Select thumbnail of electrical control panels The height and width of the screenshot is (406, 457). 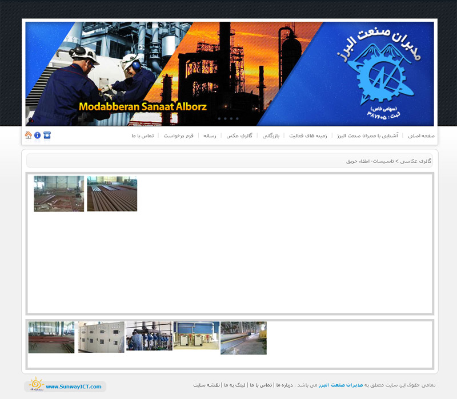(101, 337)
